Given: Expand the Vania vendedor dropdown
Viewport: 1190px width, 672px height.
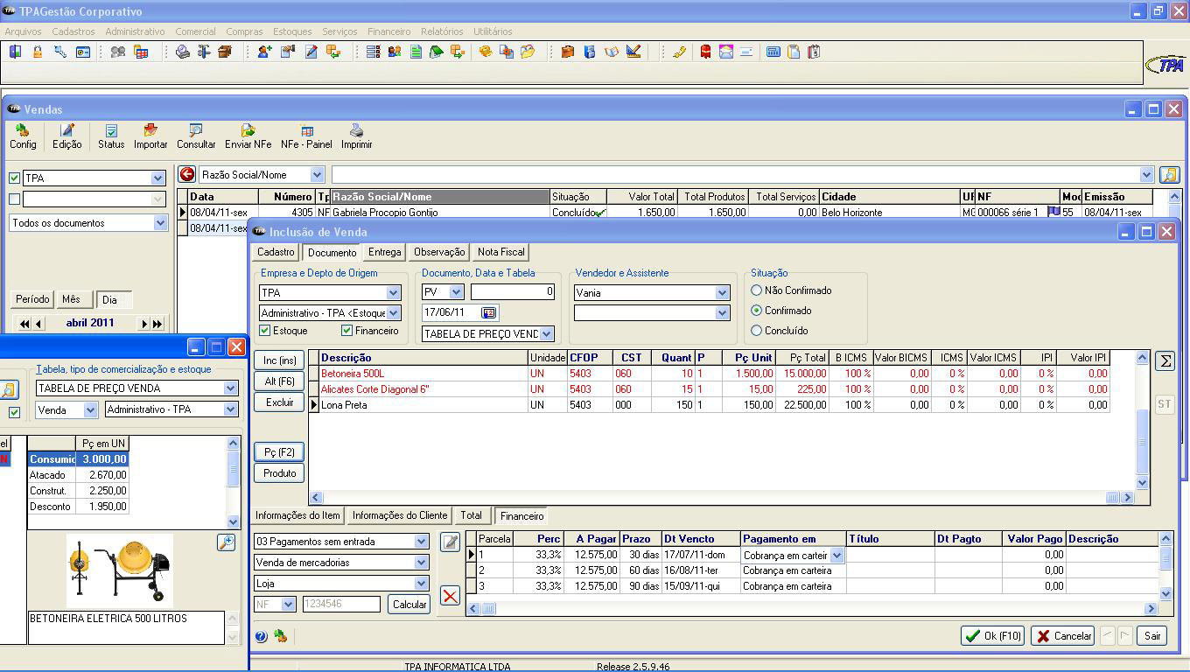Looking at the screenshot, I should pyautogui.click(x=722, y=293).
